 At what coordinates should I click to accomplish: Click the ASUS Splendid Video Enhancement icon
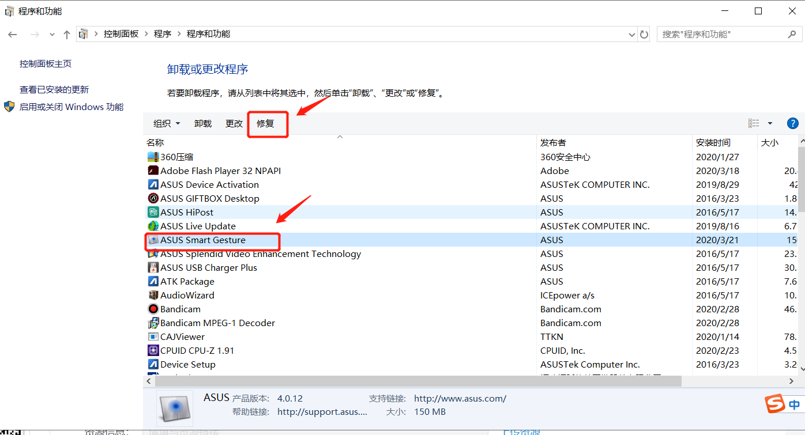click(x=153, y=254)
